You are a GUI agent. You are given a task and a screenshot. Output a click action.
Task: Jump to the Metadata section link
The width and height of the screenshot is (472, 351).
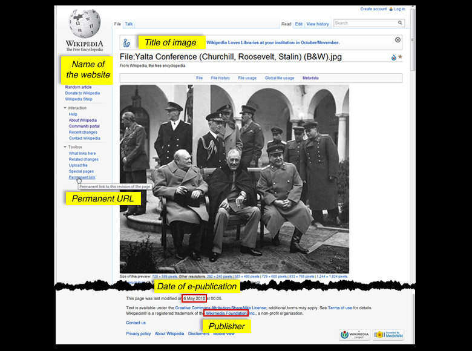310,78
